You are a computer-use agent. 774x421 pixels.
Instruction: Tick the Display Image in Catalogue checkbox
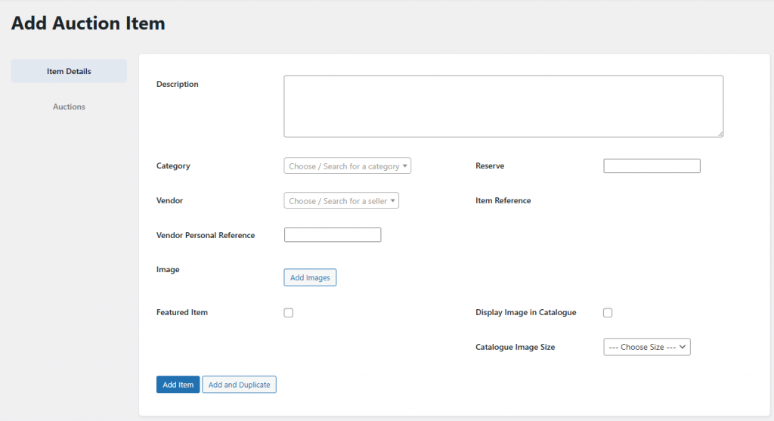coord(608,313)
